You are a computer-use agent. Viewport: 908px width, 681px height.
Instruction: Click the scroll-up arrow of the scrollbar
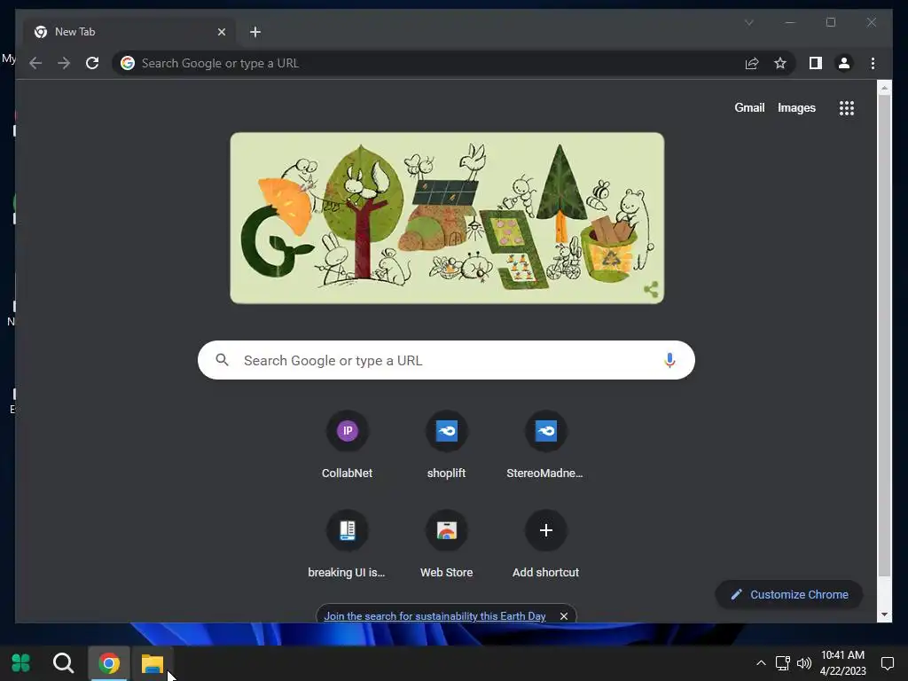tap(884, 88)
